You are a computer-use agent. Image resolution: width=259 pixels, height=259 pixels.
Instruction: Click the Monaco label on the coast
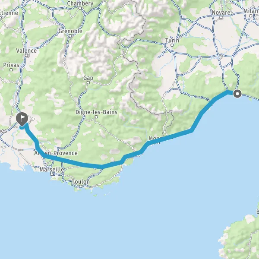[155, 139]
